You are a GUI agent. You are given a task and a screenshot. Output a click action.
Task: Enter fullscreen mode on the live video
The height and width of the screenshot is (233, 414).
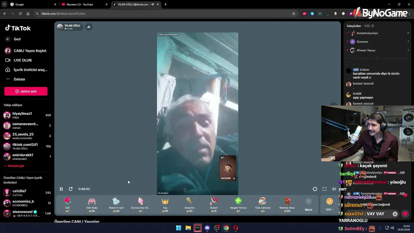[x=324, y=189]
